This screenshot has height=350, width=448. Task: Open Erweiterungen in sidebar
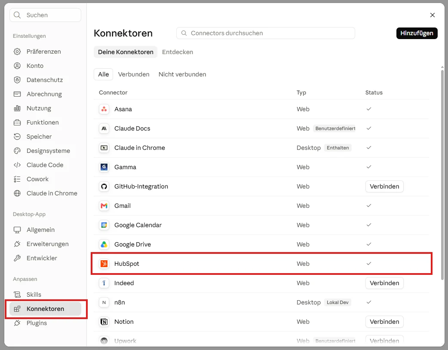click(45, 244)
